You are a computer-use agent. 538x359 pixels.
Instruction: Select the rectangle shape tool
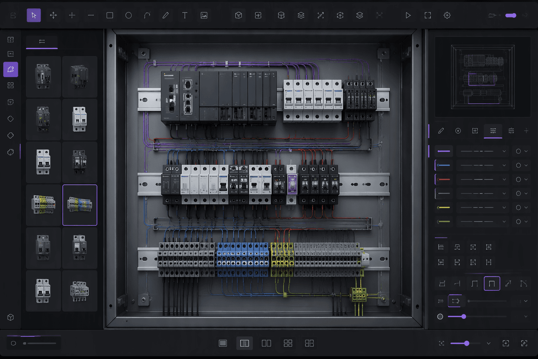[x=110, y=15]
